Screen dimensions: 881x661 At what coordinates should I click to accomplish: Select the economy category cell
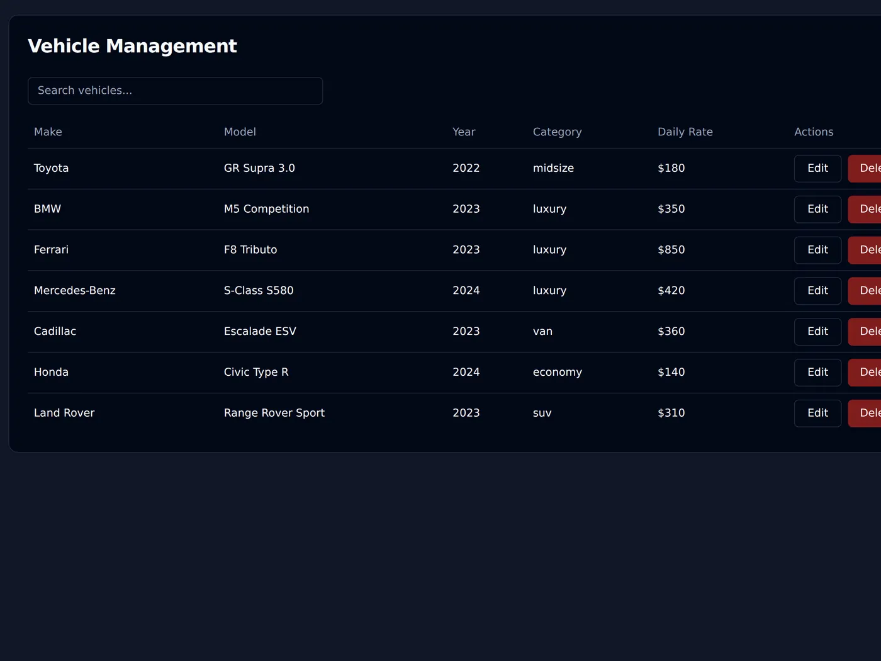pyautogui.click(x=558, y=373)
